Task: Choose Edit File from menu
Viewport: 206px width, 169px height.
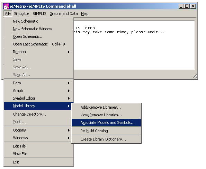Action: (x=39, y=146)
